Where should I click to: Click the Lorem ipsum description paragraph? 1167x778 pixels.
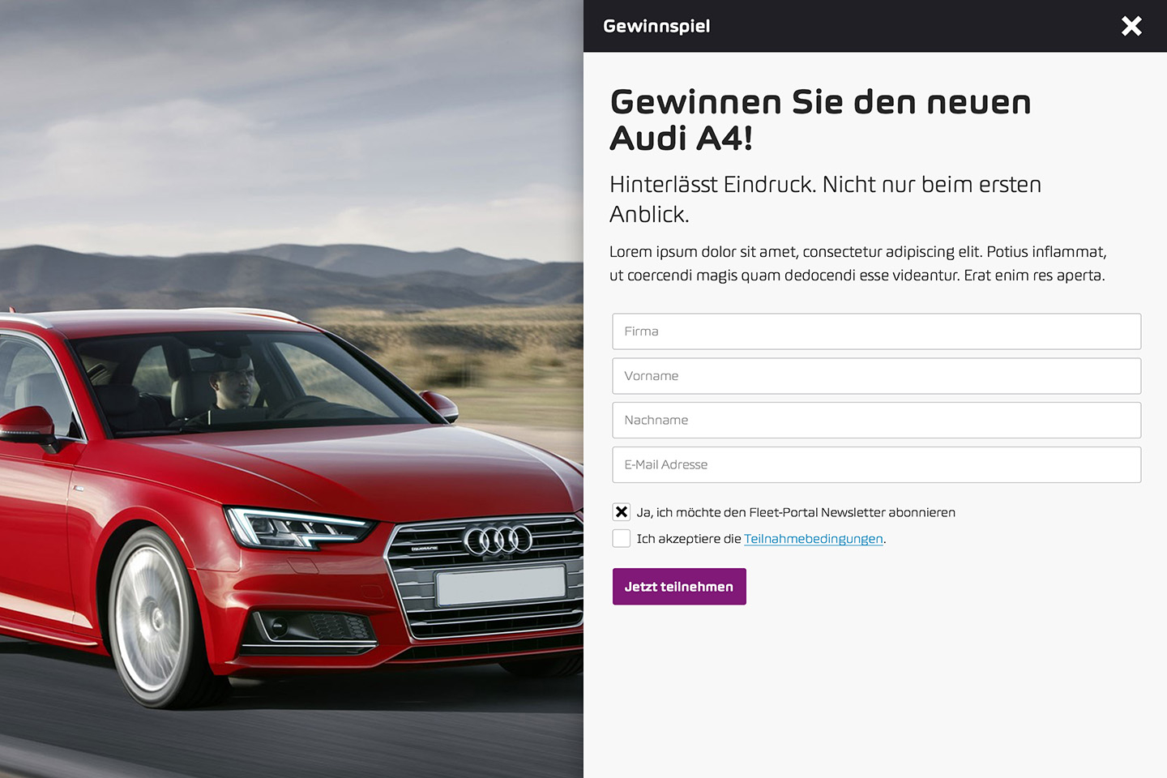[x=858, y=263]
